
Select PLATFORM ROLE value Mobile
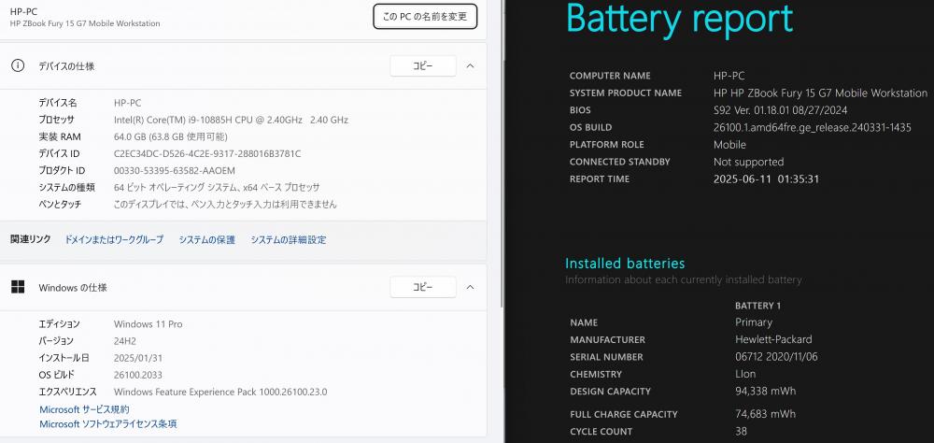(729, 145)
